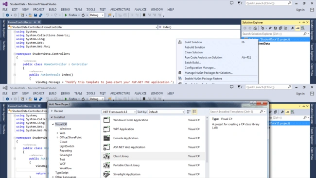Click View Class Diagram icon in top Solution Explorer
Image resolution: width=316 pixels, height=178 pixels.
pos(303,28)
